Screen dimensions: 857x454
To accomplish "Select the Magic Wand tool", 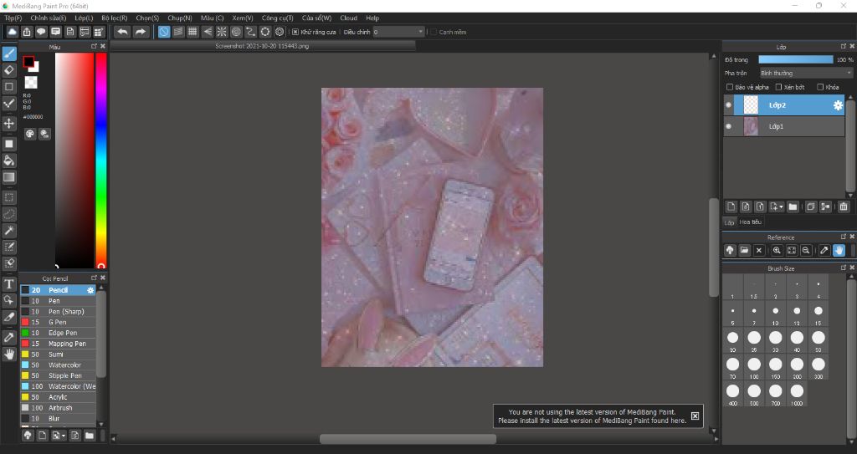I will [x=9, y=230].
